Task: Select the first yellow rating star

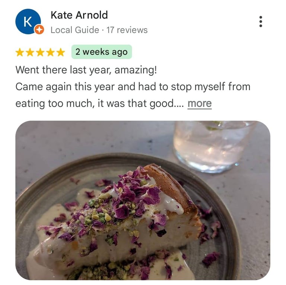Action: click(x=20, y=52)
